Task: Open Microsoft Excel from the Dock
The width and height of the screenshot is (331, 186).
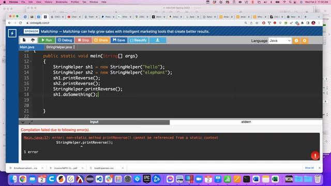Action: [275, 179]
